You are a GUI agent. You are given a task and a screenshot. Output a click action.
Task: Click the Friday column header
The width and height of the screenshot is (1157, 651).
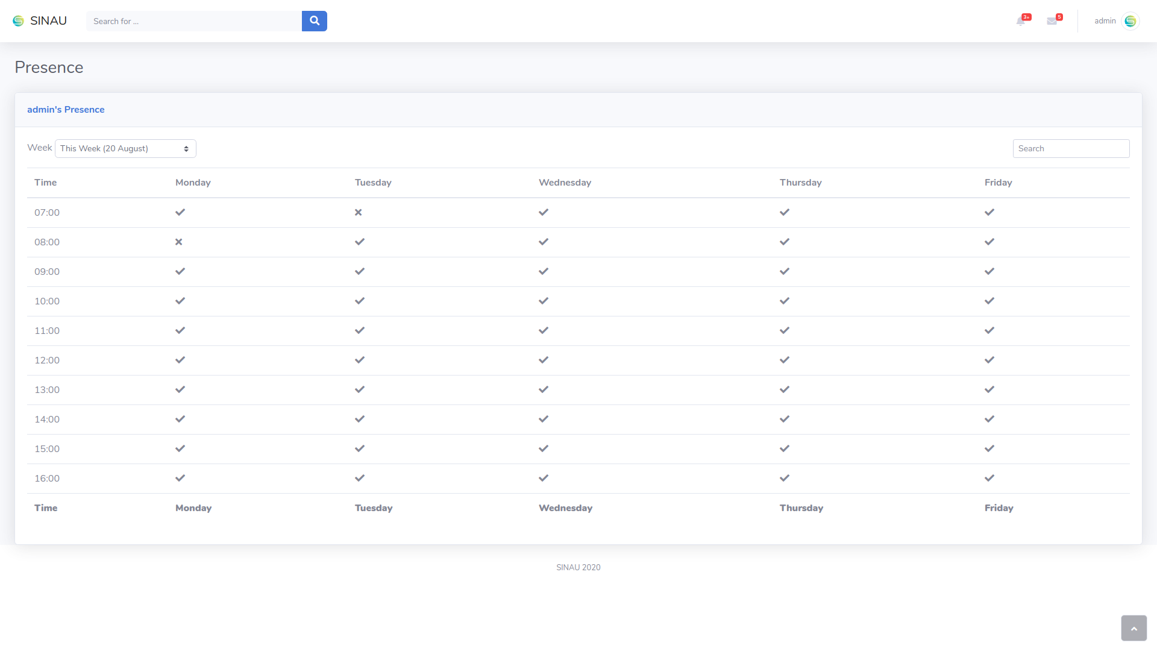click(998, 183)
